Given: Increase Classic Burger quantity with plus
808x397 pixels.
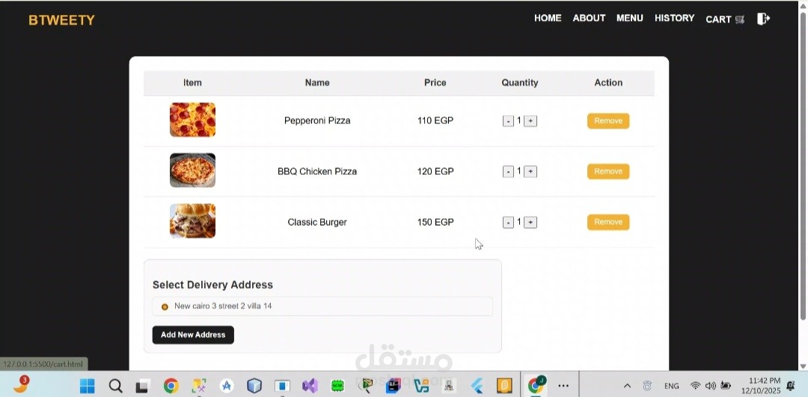Looking at the screenshot, I should (530, 223).
